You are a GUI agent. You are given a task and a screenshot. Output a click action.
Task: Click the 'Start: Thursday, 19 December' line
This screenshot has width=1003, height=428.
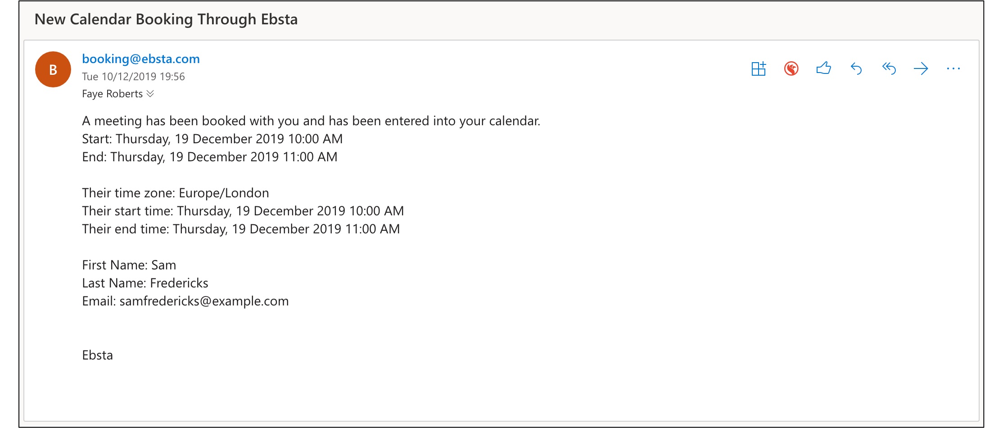(212, 139)
